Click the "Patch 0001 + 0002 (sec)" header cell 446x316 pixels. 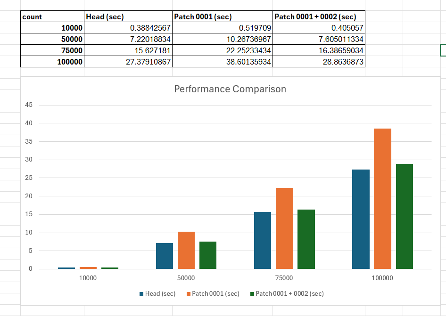[319, 17]
